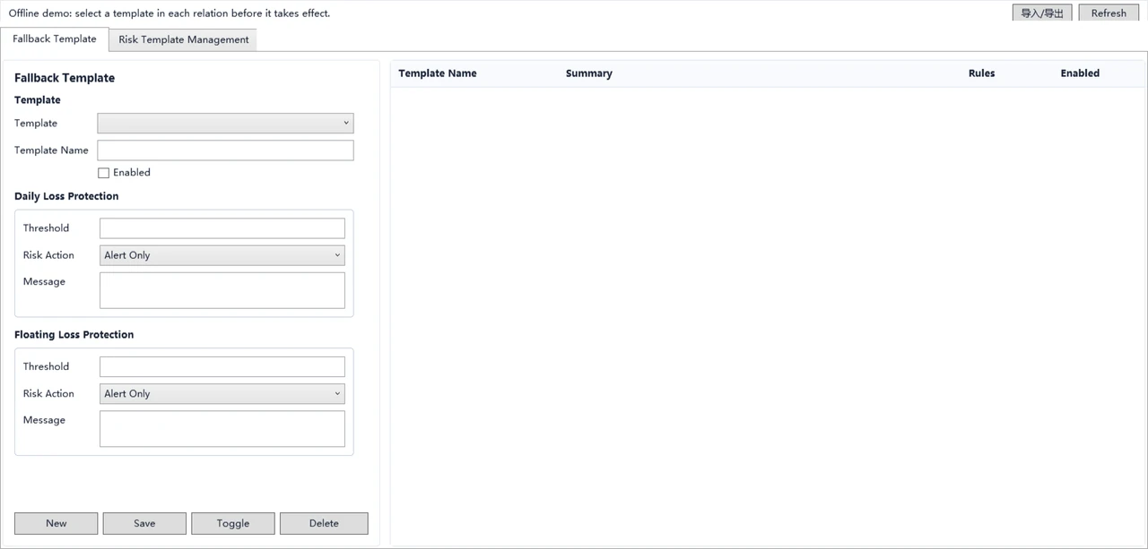This screenshot has height=549, width=1148.
Task: Refresh the template list
Action: click(x=1109, y=13)
